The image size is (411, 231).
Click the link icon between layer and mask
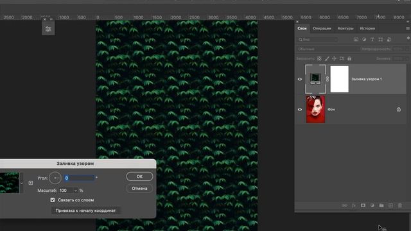328,79
